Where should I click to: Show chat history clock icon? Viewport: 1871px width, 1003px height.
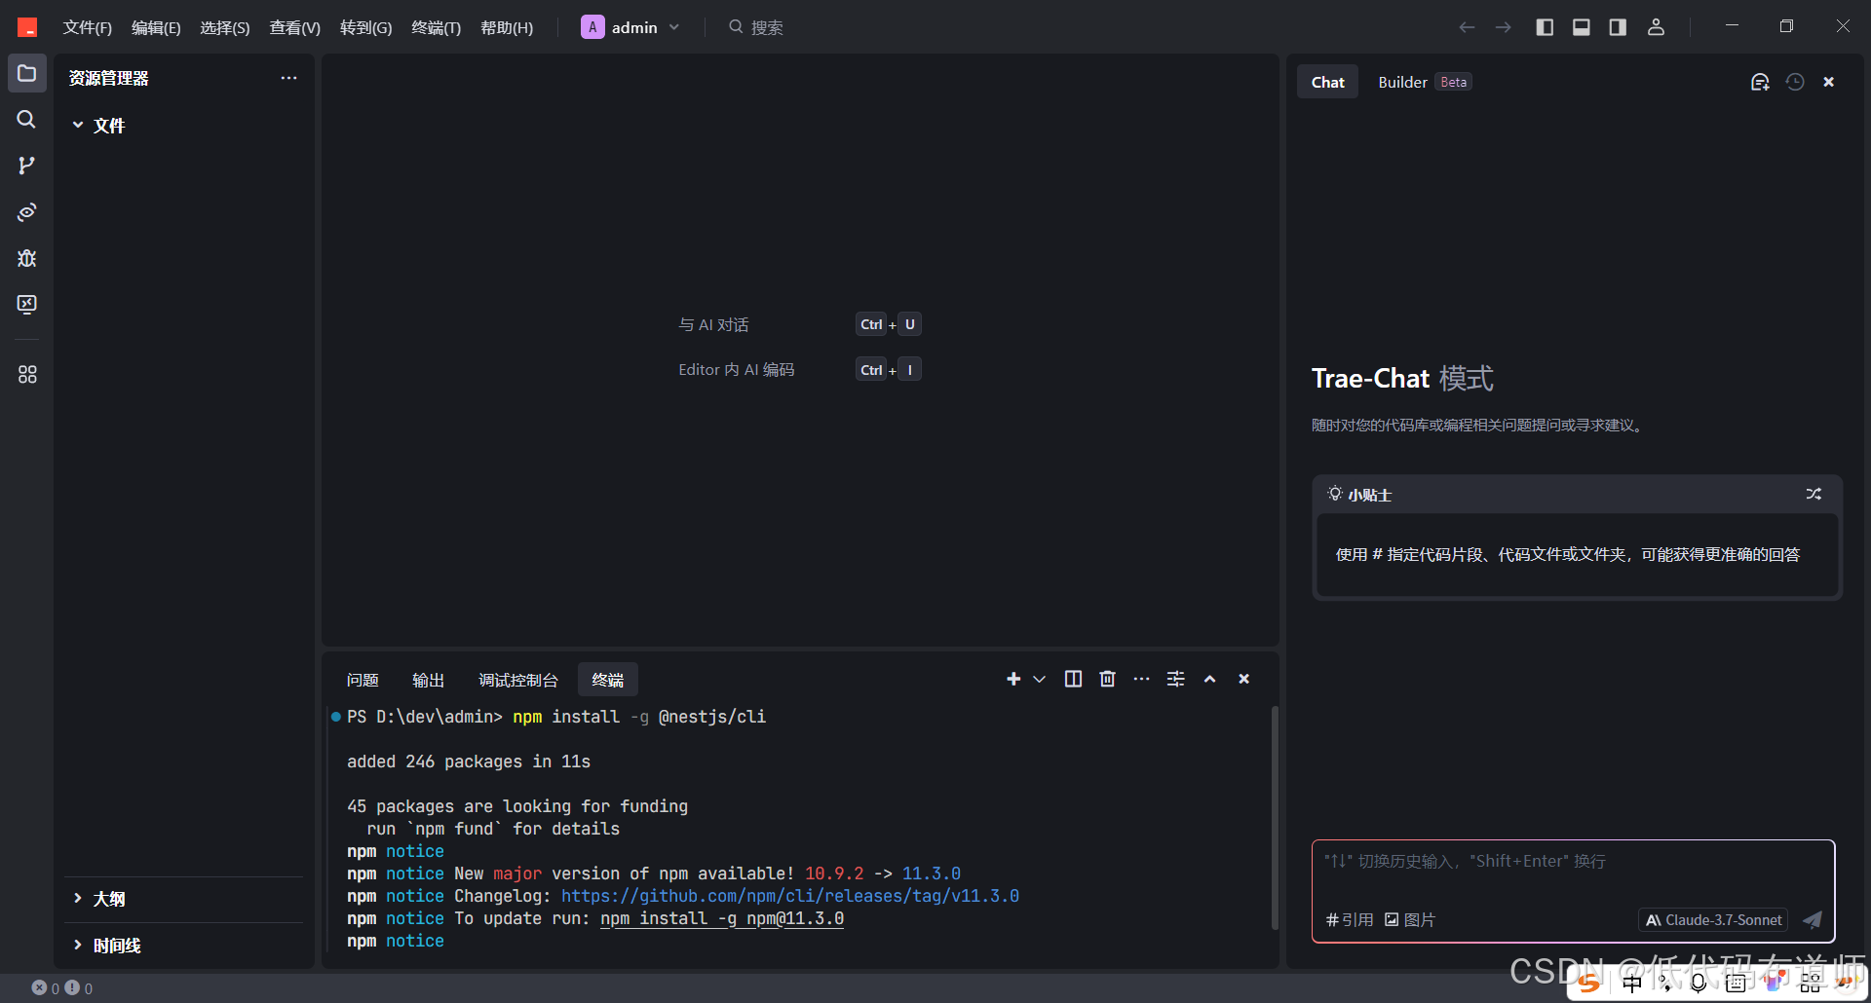[1795, 82]
